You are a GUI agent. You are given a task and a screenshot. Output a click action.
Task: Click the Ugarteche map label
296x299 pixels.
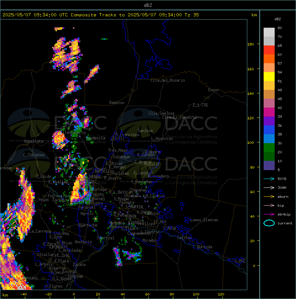click(x=88, y=225)
